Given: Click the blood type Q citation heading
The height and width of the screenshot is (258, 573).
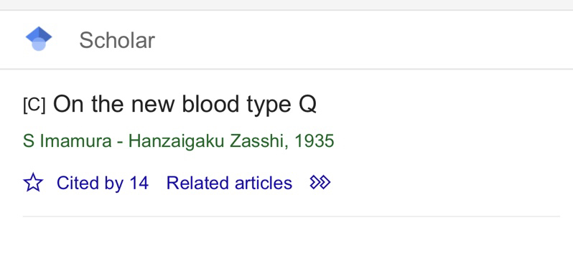Looking at the screenshot, I should [185, 105].
